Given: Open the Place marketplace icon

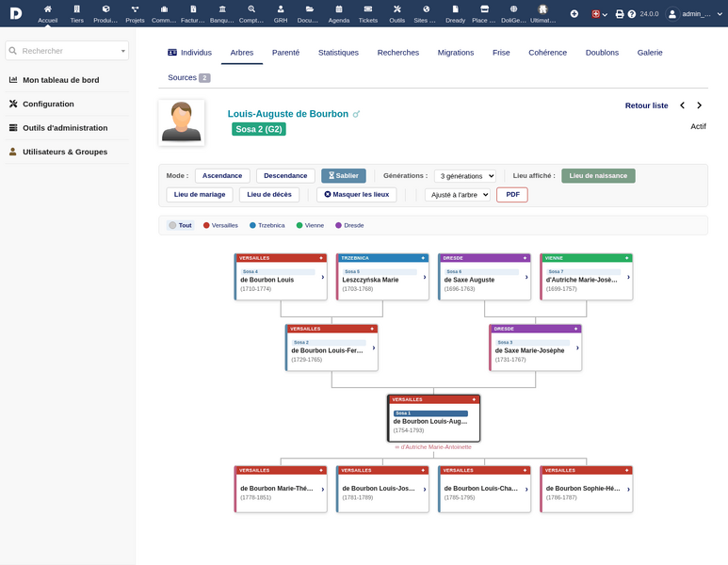Looking at the screenshot, I should click(x=484, y=9).
